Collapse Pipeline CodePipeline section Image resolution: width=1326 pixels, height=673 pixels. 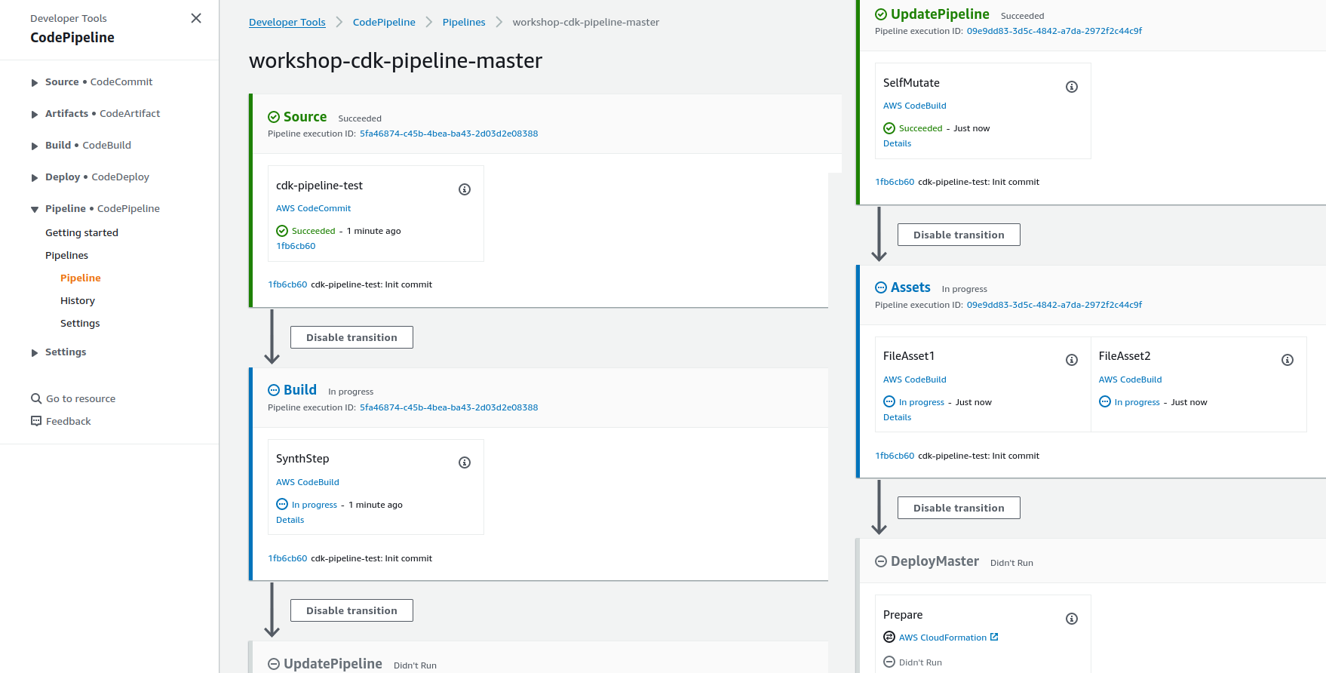point(35,210)
